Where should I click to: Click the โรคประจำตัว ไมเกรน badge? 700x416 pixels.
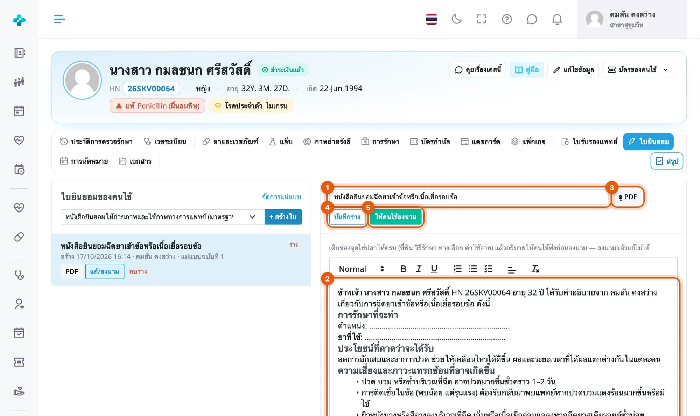tap(251, 106)
